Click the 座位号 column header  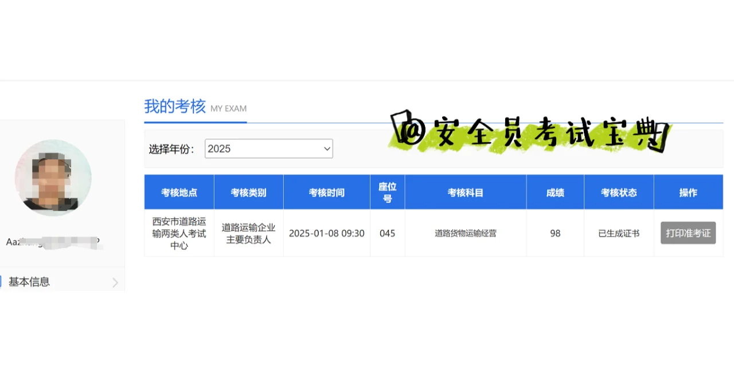(x=387, y=192)
